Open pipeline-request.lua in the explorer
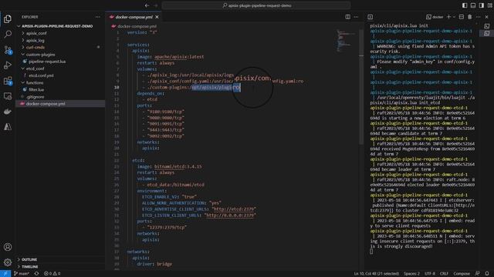Viewport: 494px width, 277px height. tap(47, 62)
